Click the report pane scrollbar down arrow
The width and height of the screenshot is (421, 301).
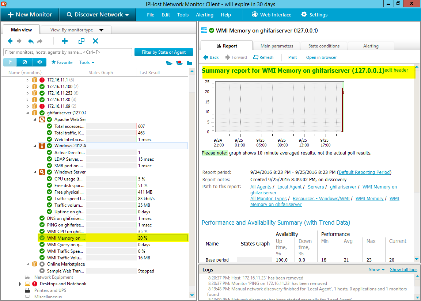(417, 259)
